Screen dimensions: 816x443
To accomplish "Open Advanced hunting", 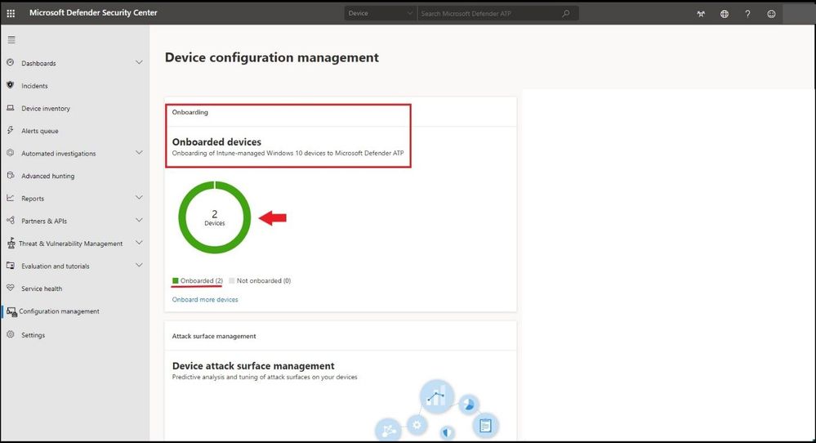I will pos(48,176).
